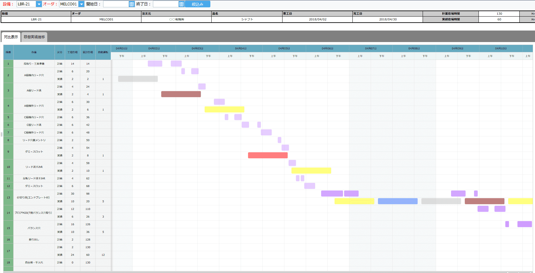Click the yellow actual bar in リード溝すみR row
This screenshot has height=273, width=535.
[311, 170]
